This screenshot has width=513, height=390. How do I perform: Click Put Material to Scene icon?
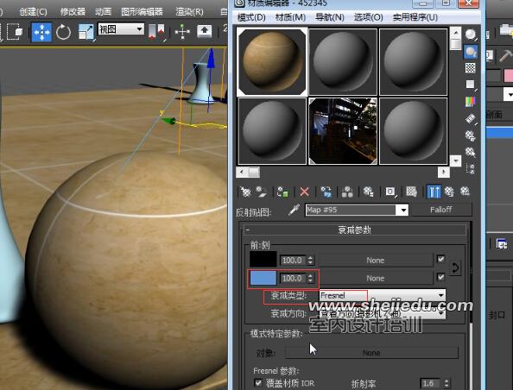coord(262,192)
